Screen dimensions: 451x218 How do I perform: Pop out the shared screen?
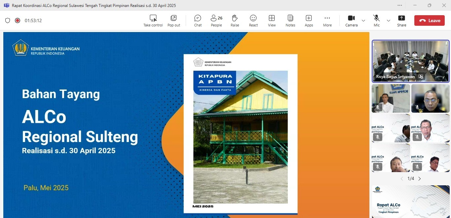click(173, 20)
